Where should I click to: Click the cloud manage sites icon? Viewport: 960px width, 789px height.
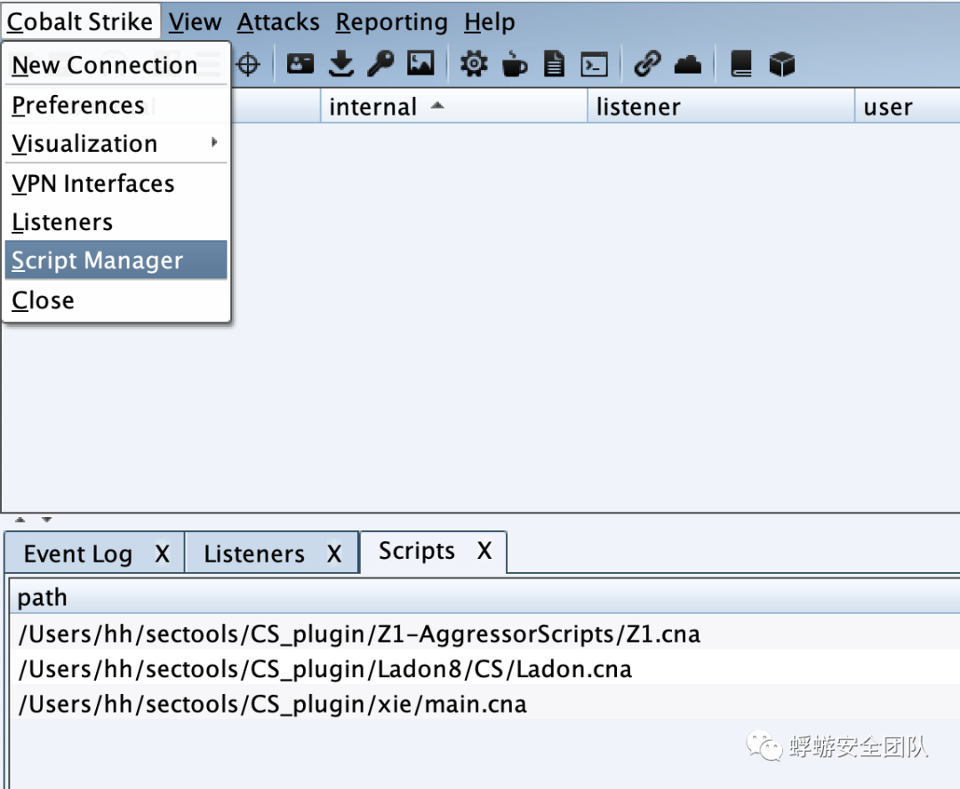tap(687, 64)
